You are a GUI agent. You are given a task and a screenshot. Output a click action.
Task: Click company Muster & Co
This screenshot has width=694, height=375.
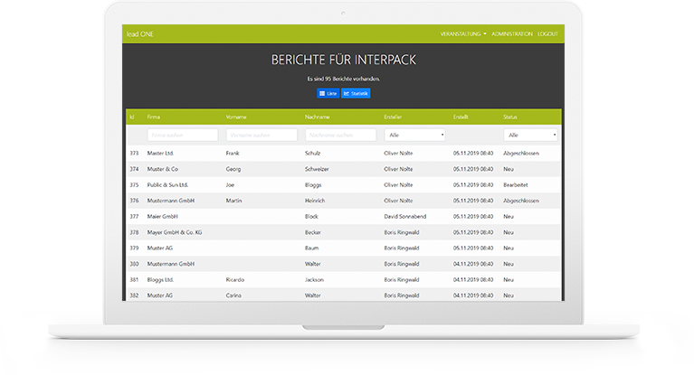point(163,169)
